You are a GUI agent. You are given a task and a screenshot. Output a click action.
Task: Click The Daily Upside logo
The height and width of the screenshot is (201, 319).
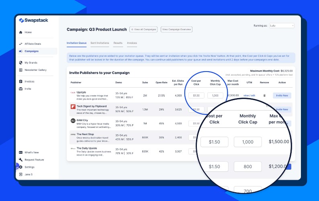point(73,148)
